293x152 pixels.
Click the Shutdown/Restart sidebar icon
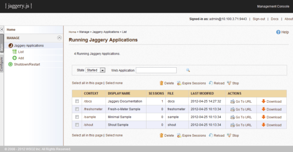[x=10, y=64]
